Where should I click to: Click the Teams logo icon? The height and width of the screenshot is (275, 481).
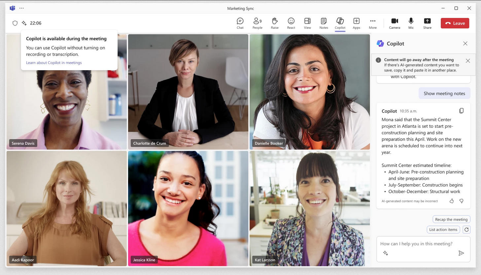12,8
